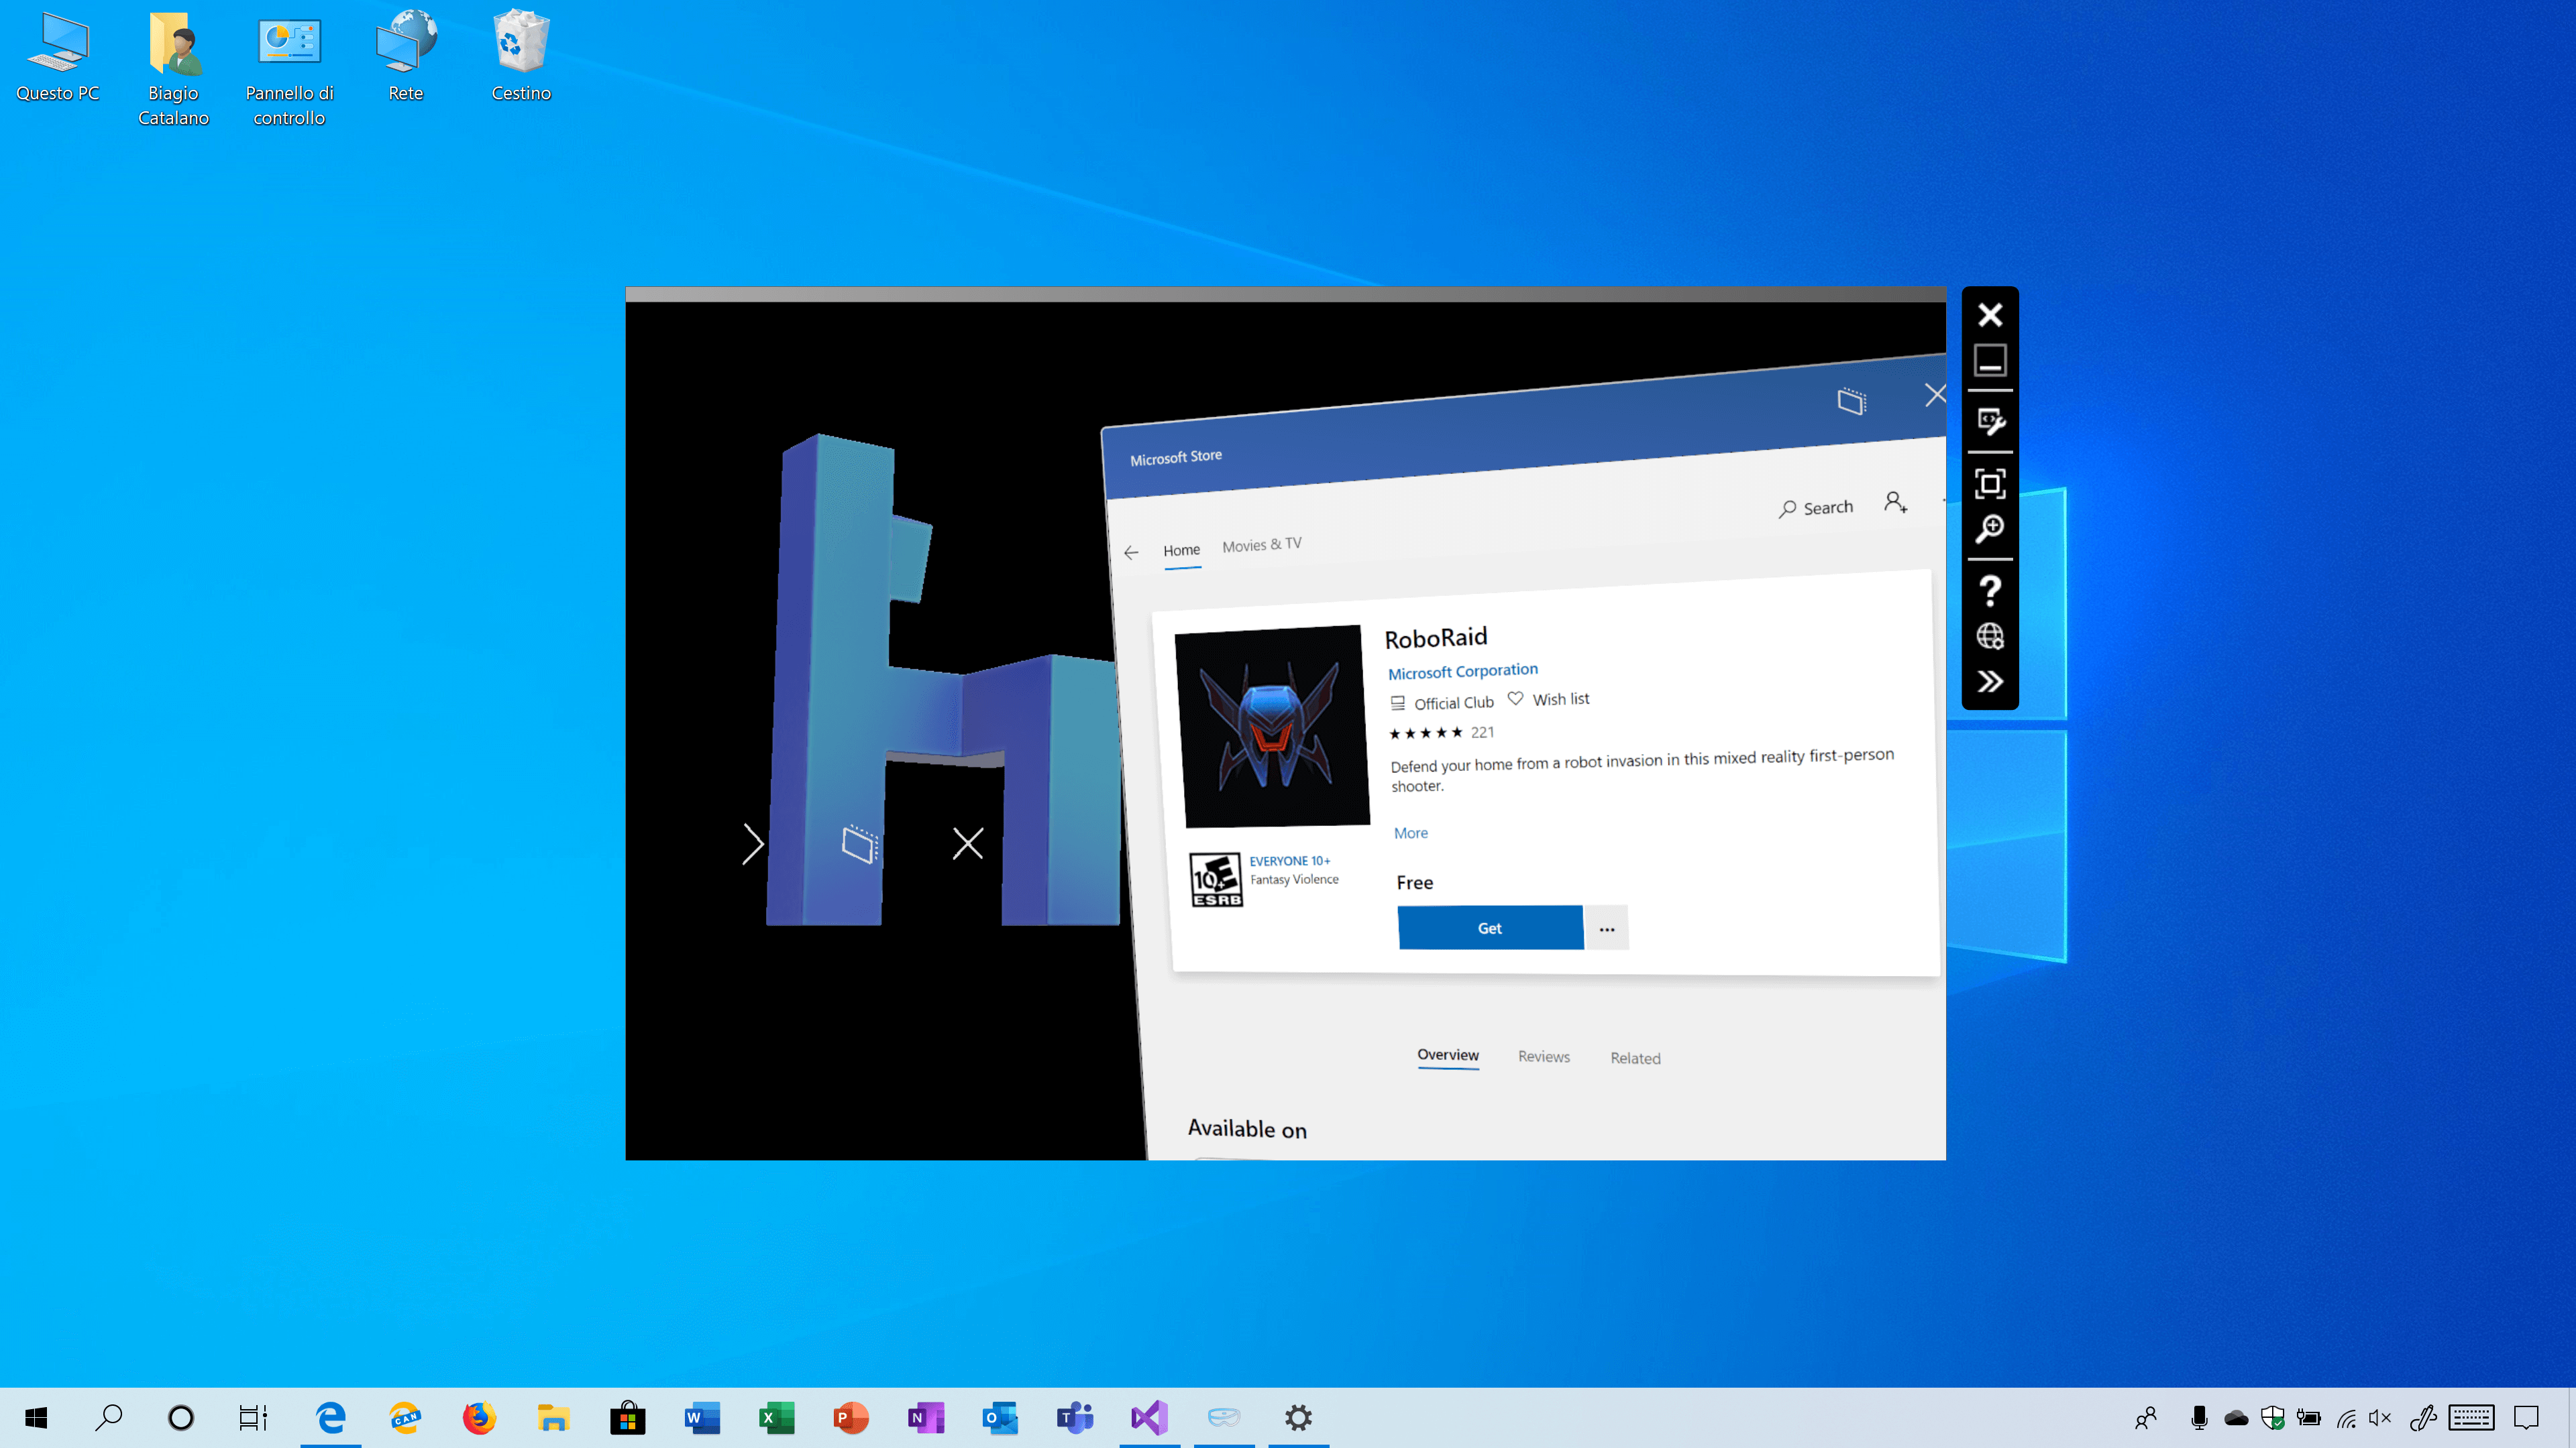Expand description with More link
This screenshot has height=1448, width=2576.
1411,833
